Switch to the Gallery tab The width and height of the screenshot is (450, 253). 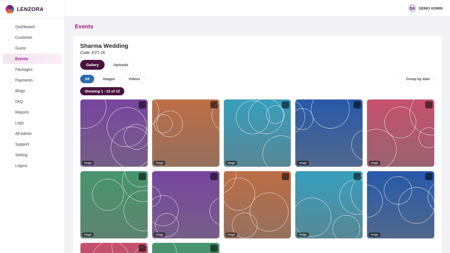[x=92, y=65]
